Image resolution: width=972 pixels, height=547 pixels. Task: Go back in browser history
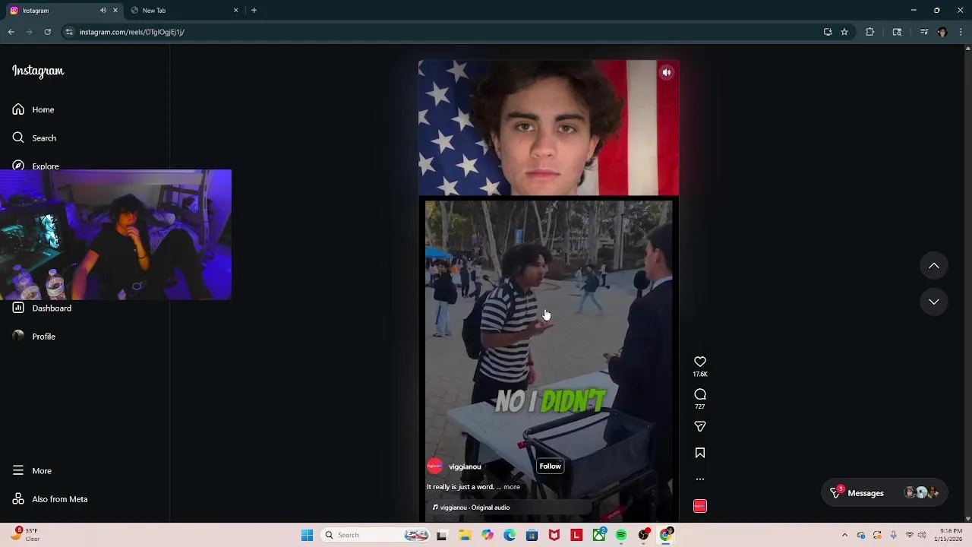[x=11, y=32]
